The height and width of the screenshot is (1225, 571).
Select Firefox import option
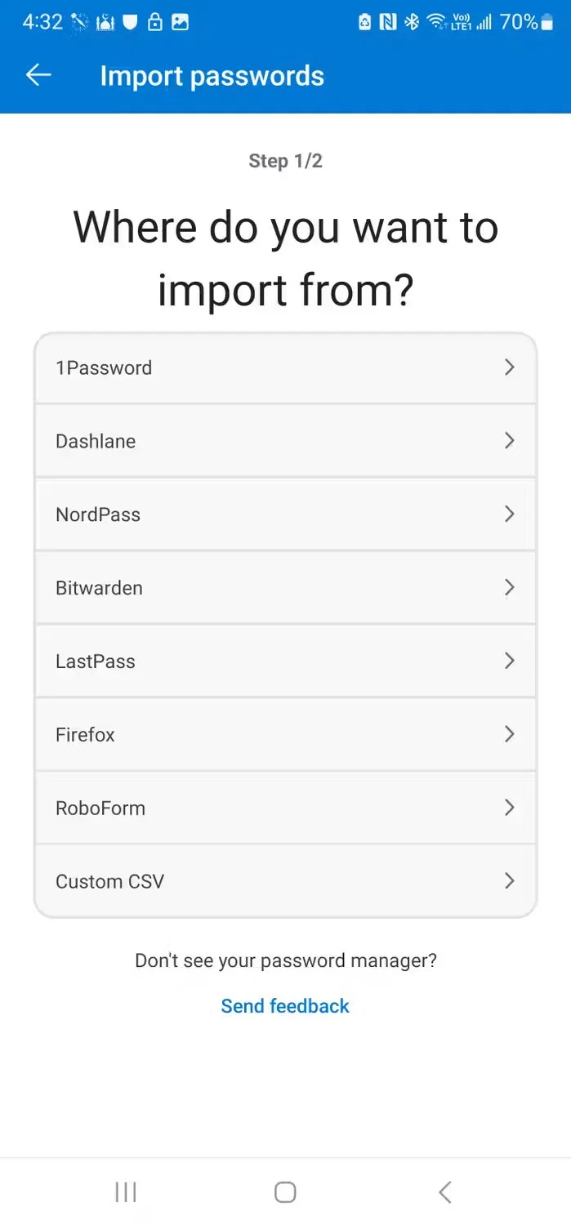pos(285,734)
